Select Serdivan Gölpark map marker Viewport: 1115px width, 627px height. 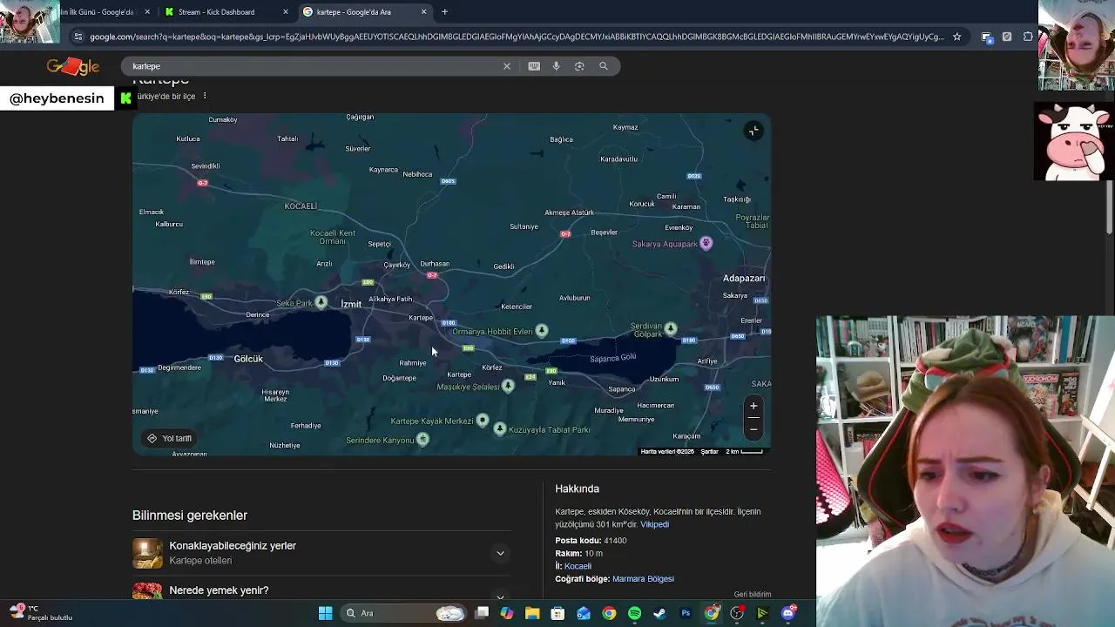(671, 328)
